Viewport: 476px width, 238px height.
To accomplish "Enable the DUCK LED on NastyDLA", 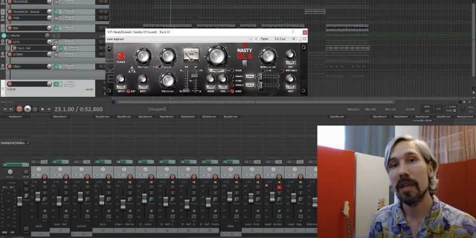I will pos(232,70).
